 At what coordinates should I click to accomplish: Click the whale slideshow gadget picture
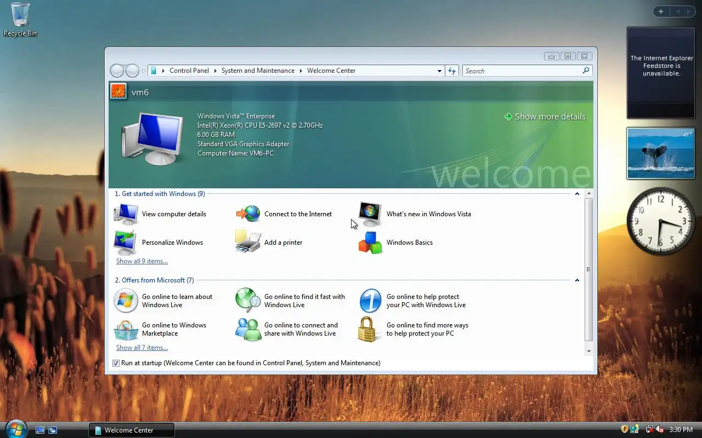(x=661, y=153)
